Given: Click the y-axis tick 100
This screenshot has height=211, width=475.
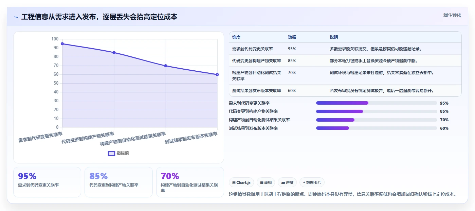Looking at the screenshot, I should (x=55, y=39).
